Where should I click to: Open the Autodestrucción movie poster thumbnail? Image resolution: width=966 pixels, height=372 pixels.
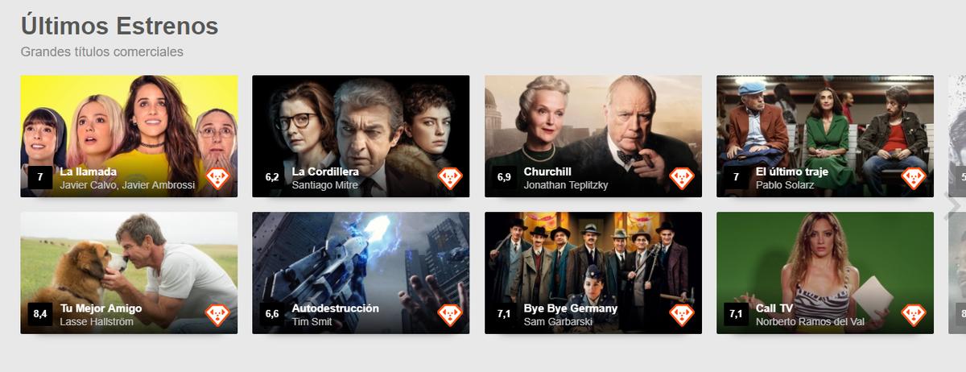pyautogui.click(x=361, y=273)
